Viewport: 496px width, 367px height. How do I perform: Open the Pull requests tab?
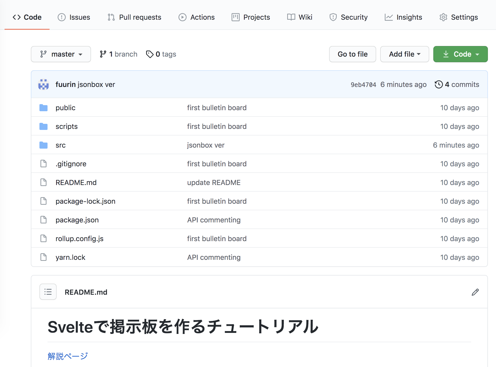tap(134, 17)
